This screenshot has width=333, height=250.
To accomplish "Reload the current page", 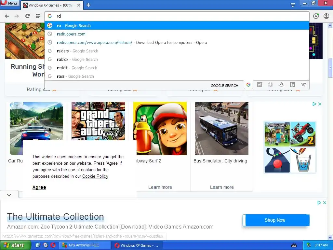I will point(27,16).
